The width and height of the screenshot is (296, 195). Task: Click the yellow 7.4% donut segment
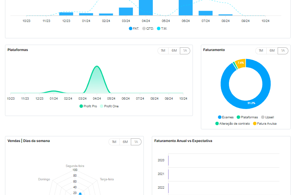(x=241, y=63)
